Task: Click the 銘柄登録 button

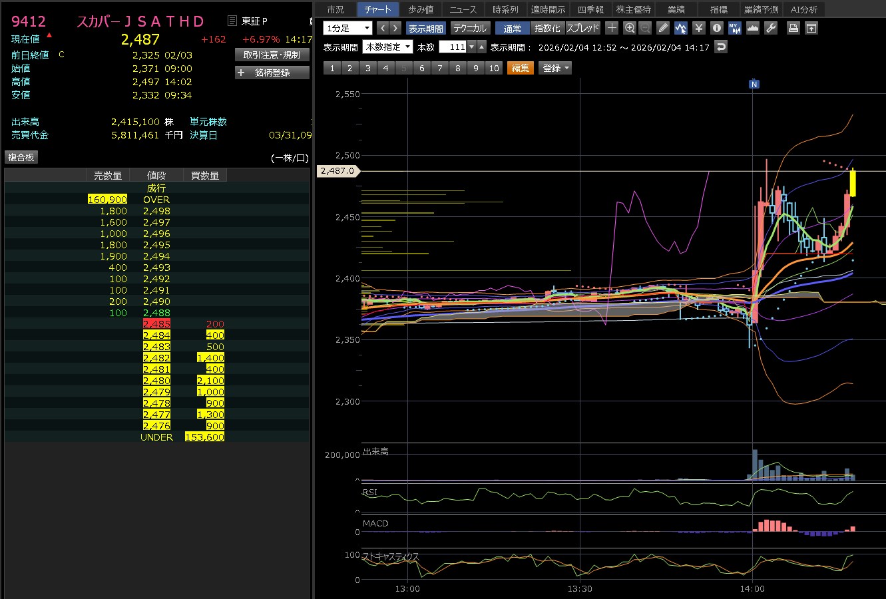Action: [x=272, y=73]
